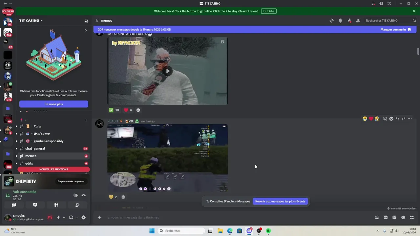Open FLASH's game screenshot attachment

[x=167, y=158]
